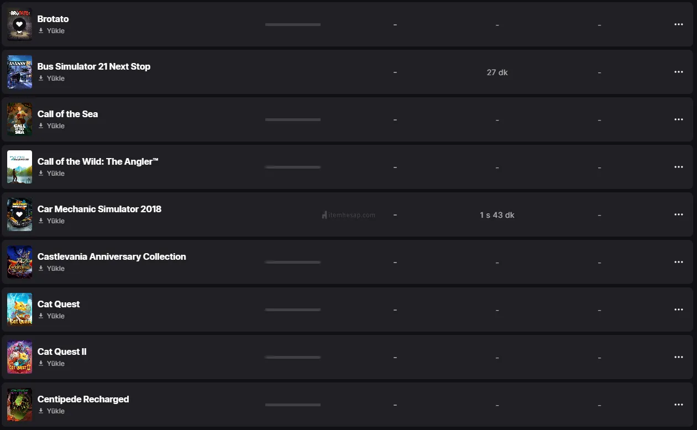697x430 pixels.
Task: Open the three-dot menu for Cat Quest II
Action: click(x=679, y=357)
